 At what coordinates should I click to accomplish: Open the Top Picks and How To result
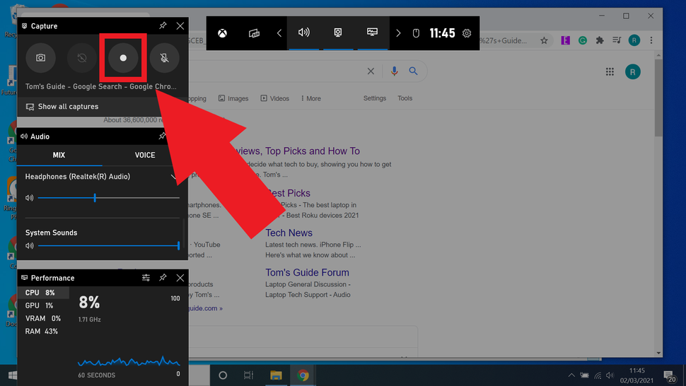(x=298, y=151)
